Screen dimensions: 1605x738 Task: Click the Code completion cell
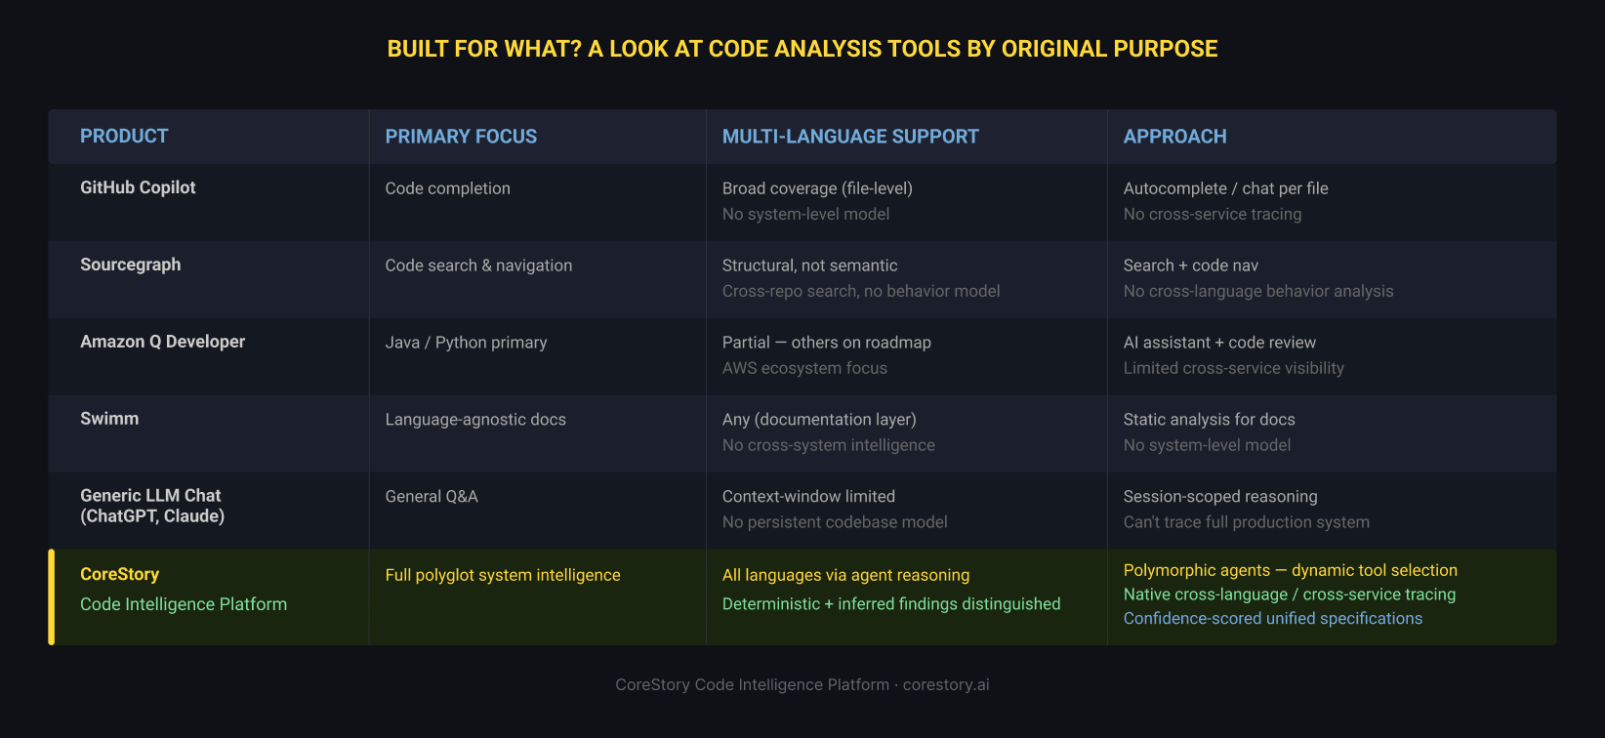point(448,188)
